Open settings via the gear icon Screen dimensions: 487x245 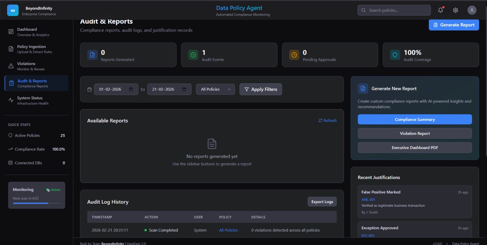point(455,10)
